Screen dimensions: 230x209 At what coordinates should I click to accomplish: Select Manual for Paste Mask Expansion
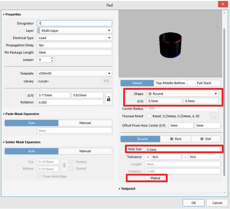85,123
